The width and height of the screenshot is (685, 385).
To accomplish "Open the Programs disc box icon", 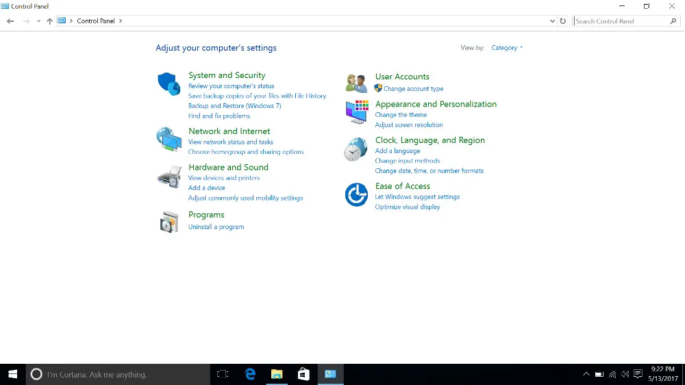I will tap(169, 222).
